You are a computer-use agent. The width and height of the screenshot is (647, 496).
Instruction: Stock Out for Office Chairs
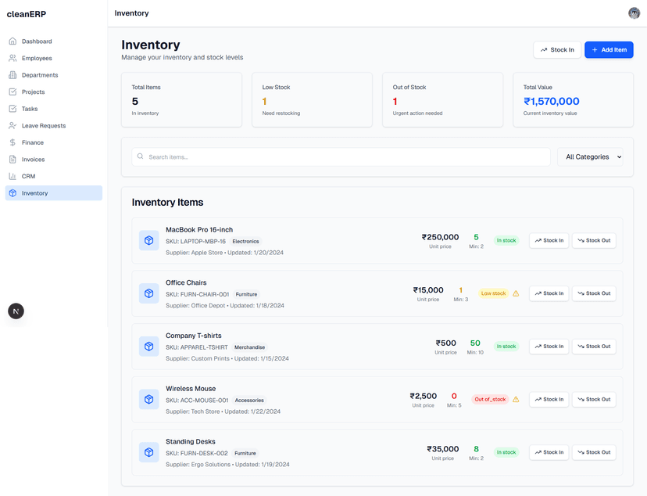(x=594, y=293)
